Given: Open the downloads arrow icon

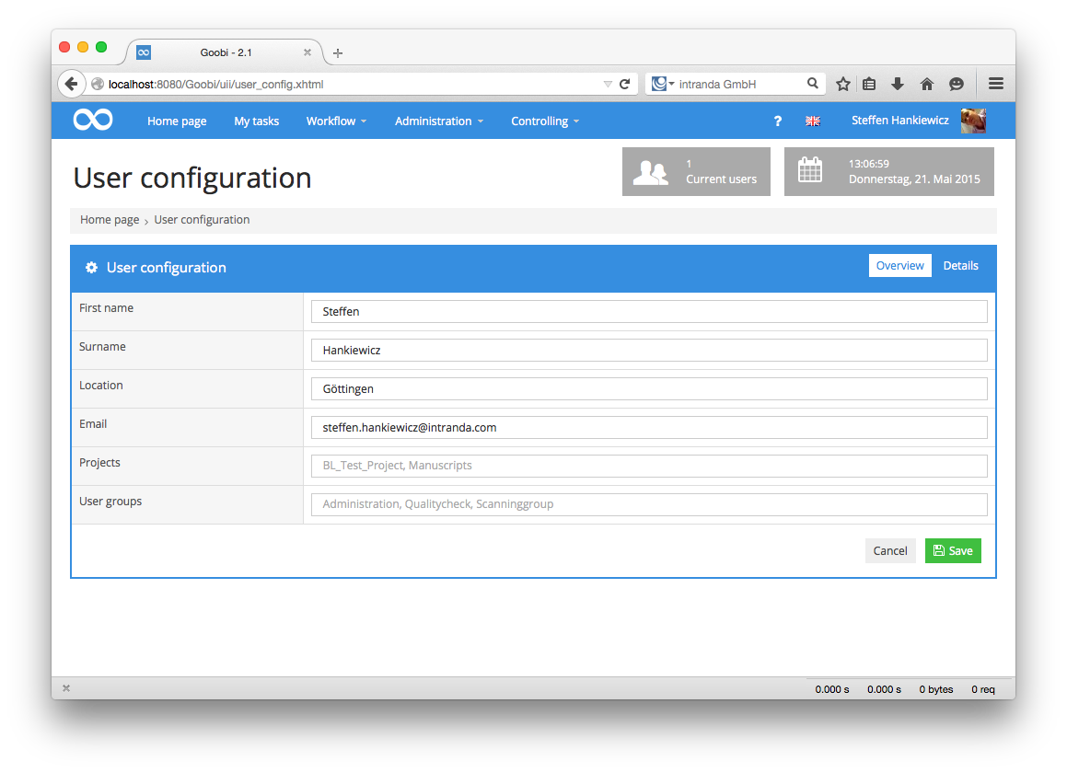Looking at the screenshot, I should coord(898,84).
